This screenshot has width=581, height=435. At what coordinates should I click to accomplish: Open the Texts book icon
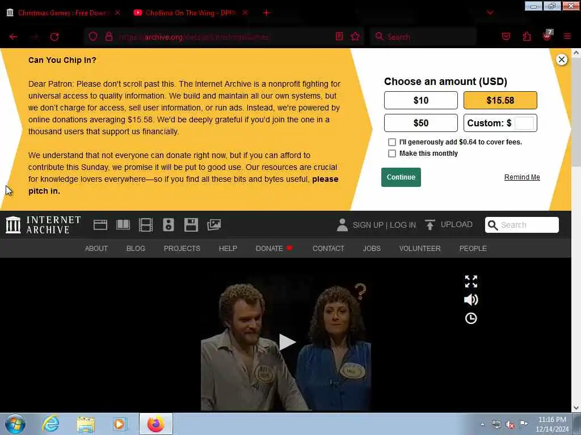tap(123, 225)
